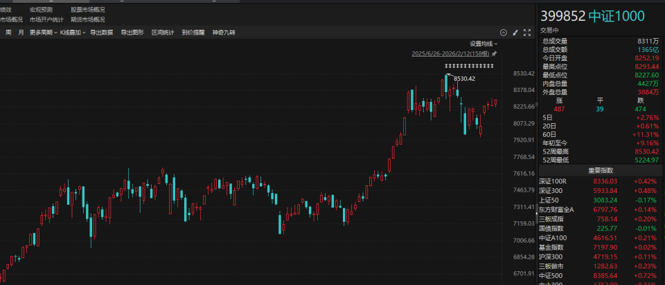Click 总成交额 value 1365亿
Screen dimensions: 665x285
pos(649,50)
